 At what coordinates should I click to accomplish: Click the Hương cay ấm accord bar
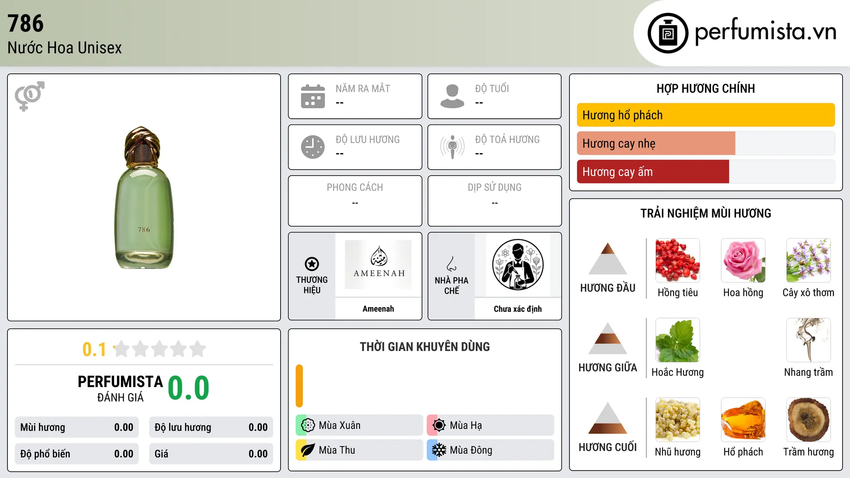pyautogui.click(x=706, y=171)
